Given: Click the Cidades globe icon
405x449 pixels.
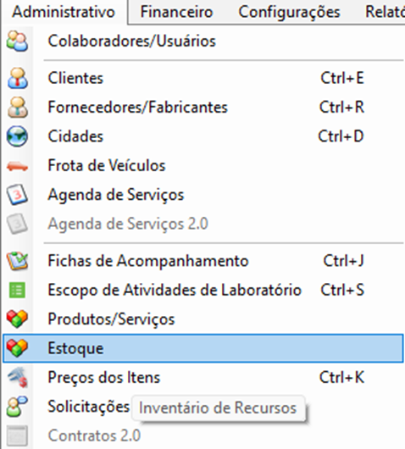Looking at the screenshot, I should (17, 136).
